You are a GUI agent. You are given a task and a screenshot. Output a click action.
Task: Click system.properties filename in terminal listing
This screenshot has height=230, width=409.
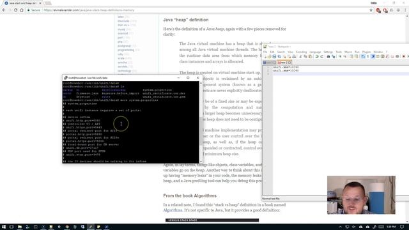(157, 90)
